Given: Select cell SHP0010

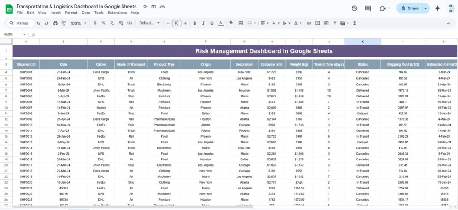Looking at the screenshot, I should click(26, 125).
